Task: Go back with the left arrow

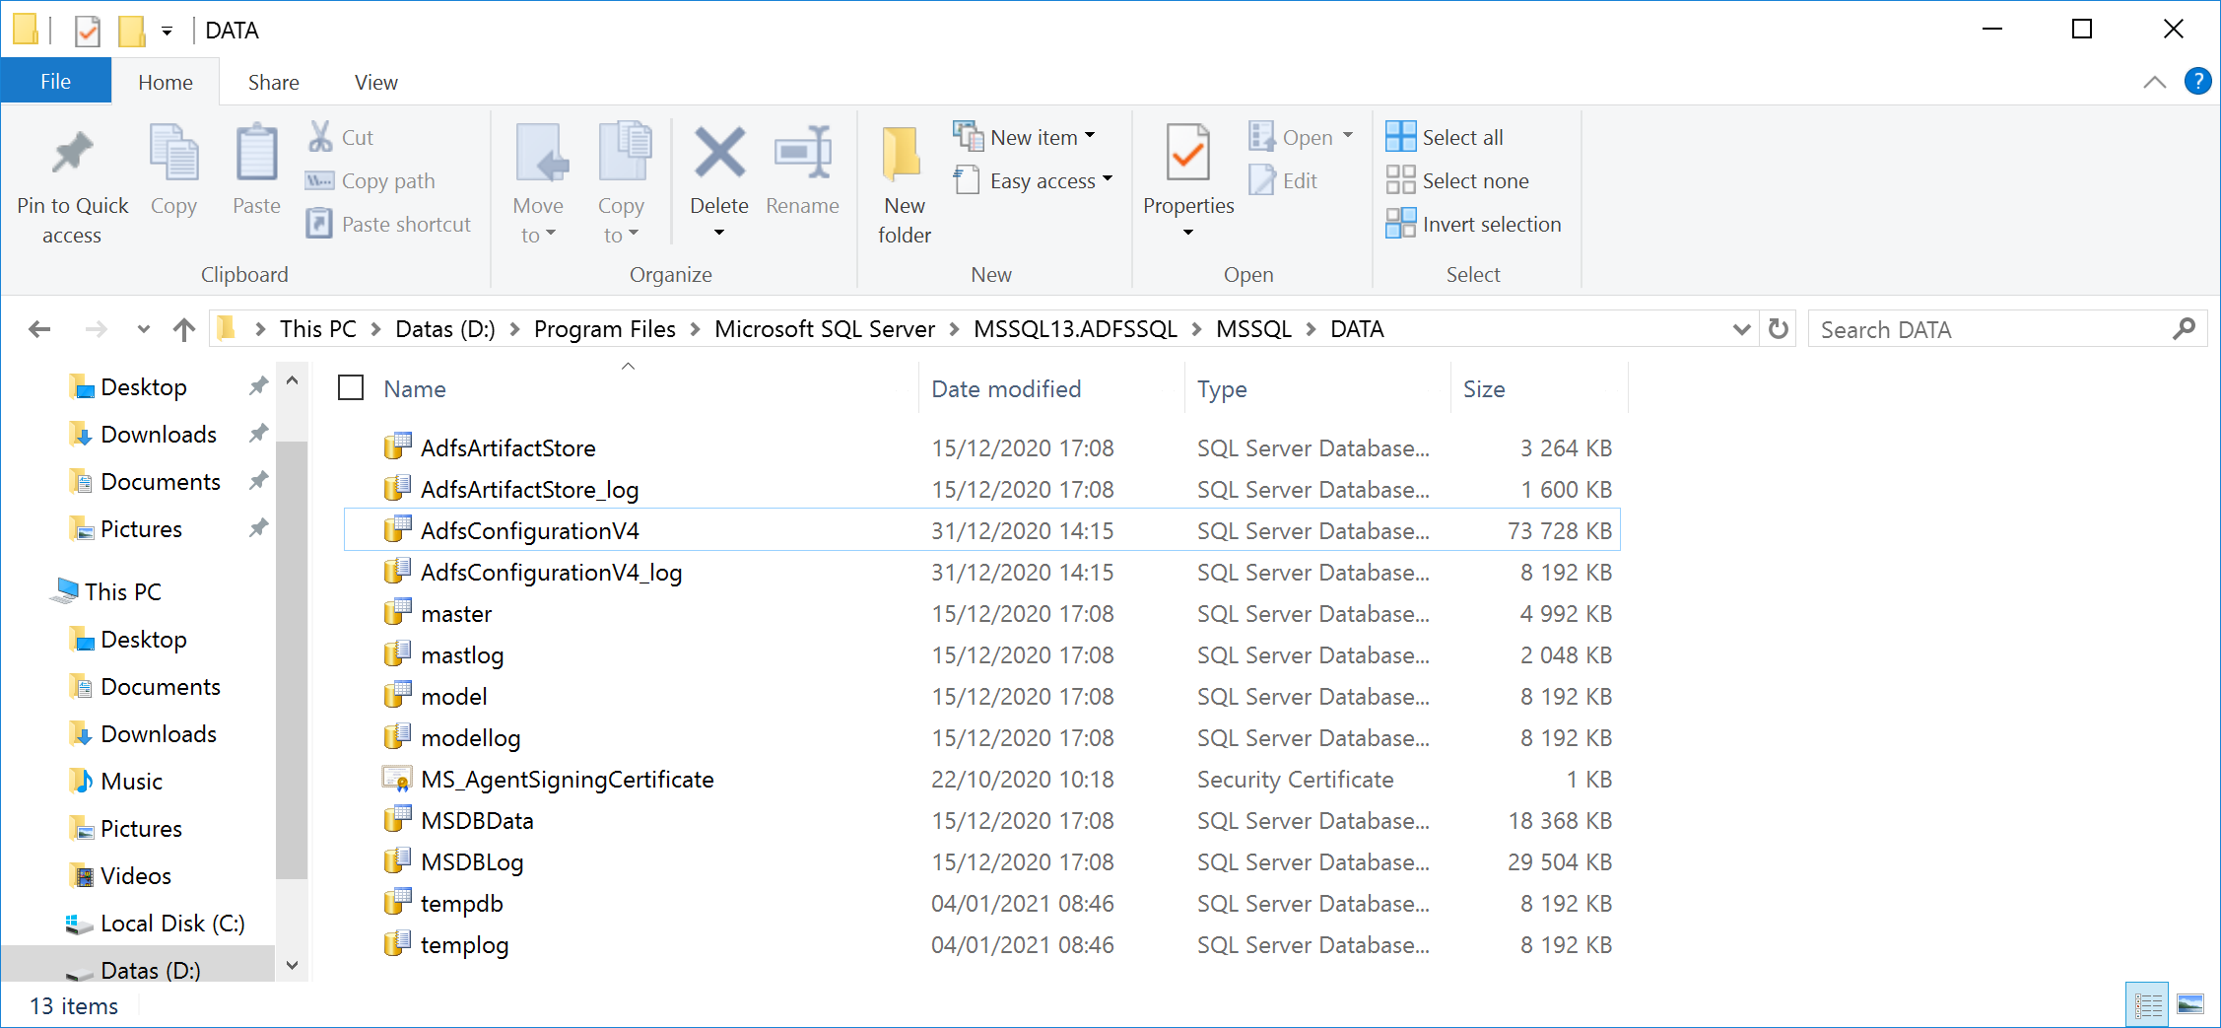Action: coord(40,329)
